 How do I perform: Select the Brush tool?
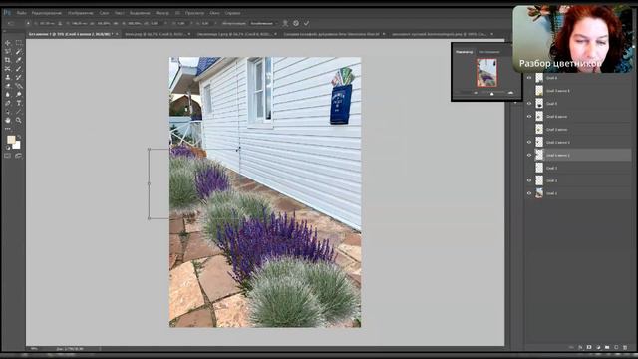coord(19,69)
